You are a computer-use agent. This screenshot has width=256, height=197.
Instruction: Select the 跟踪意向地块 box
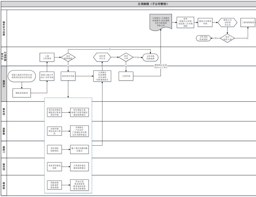pyautogui.click(x=22, y=93)
